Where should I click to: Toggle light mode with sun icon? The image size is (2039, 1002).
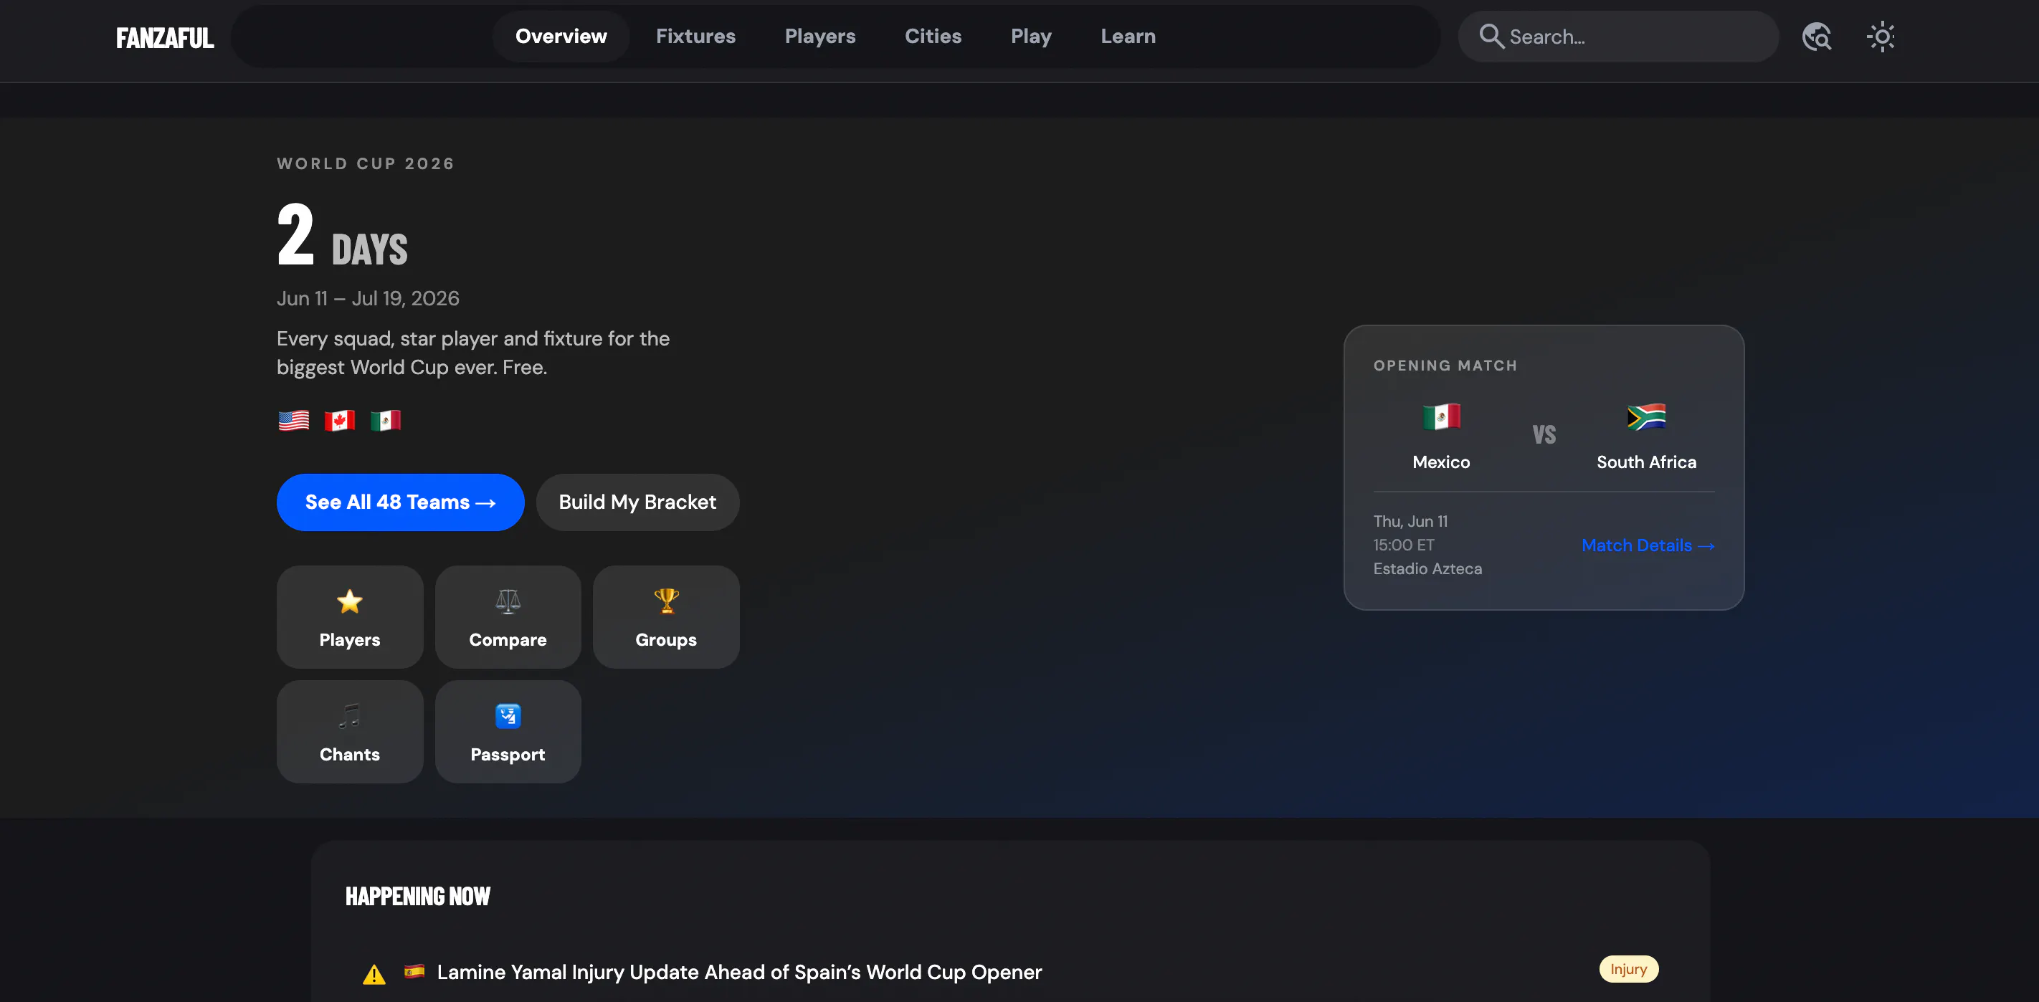(1881, 37)
